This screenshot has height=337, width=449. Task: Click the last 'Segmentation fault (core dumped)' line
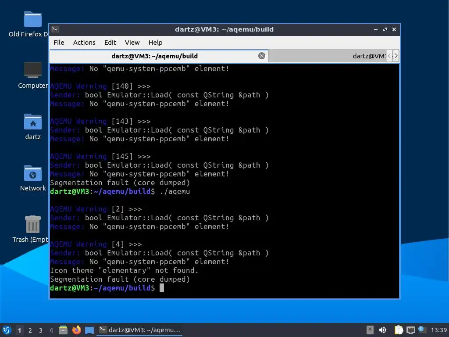[120, 280]
